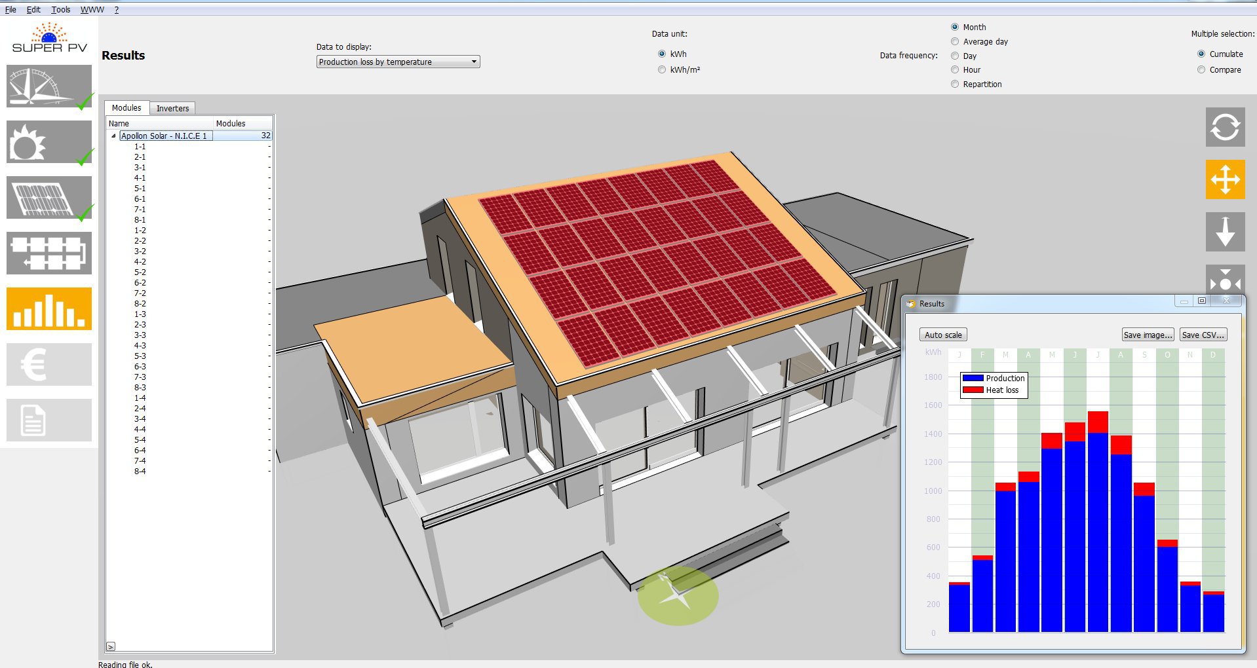This screenshot has height=668, width=1257.
Task: Select kWh/m² data unit
Action: coord(662,70)
